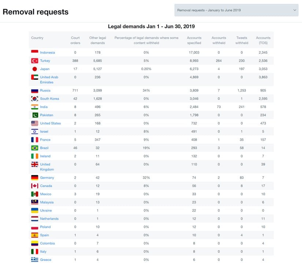This screenshot has height=263, width=302.
Task: Open the United States country link
Action: [x=50, y=123]
